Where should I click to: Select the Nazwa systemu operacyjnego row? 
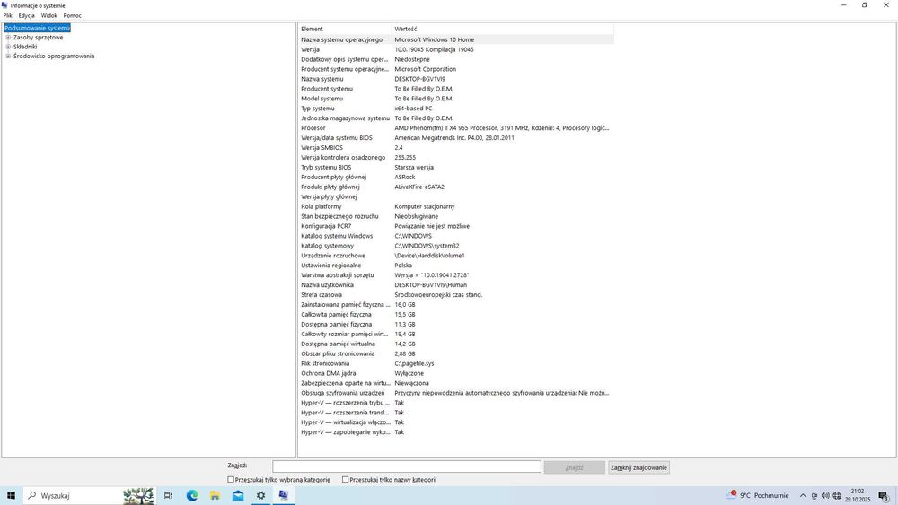(x=456, y=39)
